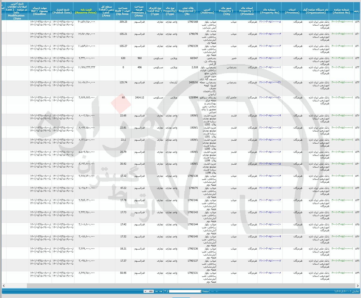
Task: Open the property number link in row 543
Action: tap(270, 200)
